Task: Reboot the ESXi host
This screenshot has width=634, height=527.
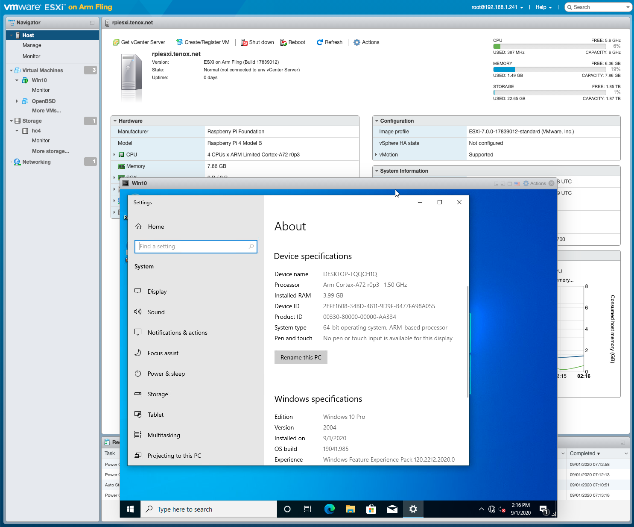Action: coord(292,42)
